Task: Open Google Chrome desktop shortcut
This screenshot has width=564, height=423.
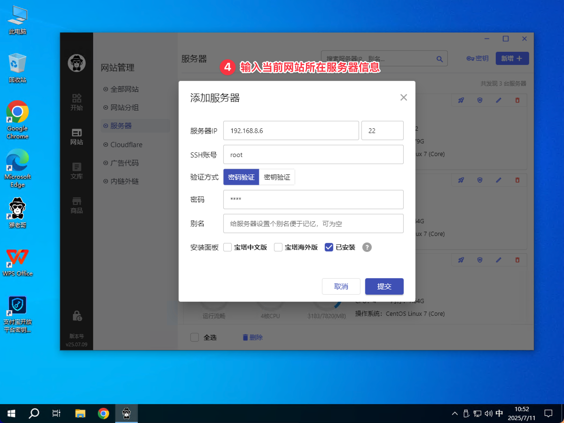Action: coord(17,120)
